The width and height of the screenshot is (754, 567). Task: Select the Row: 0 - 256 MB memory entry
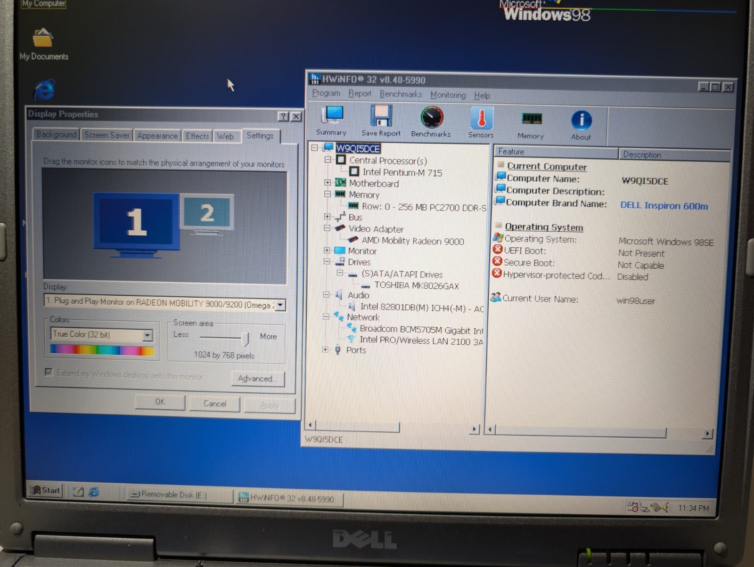pos(424,207)
